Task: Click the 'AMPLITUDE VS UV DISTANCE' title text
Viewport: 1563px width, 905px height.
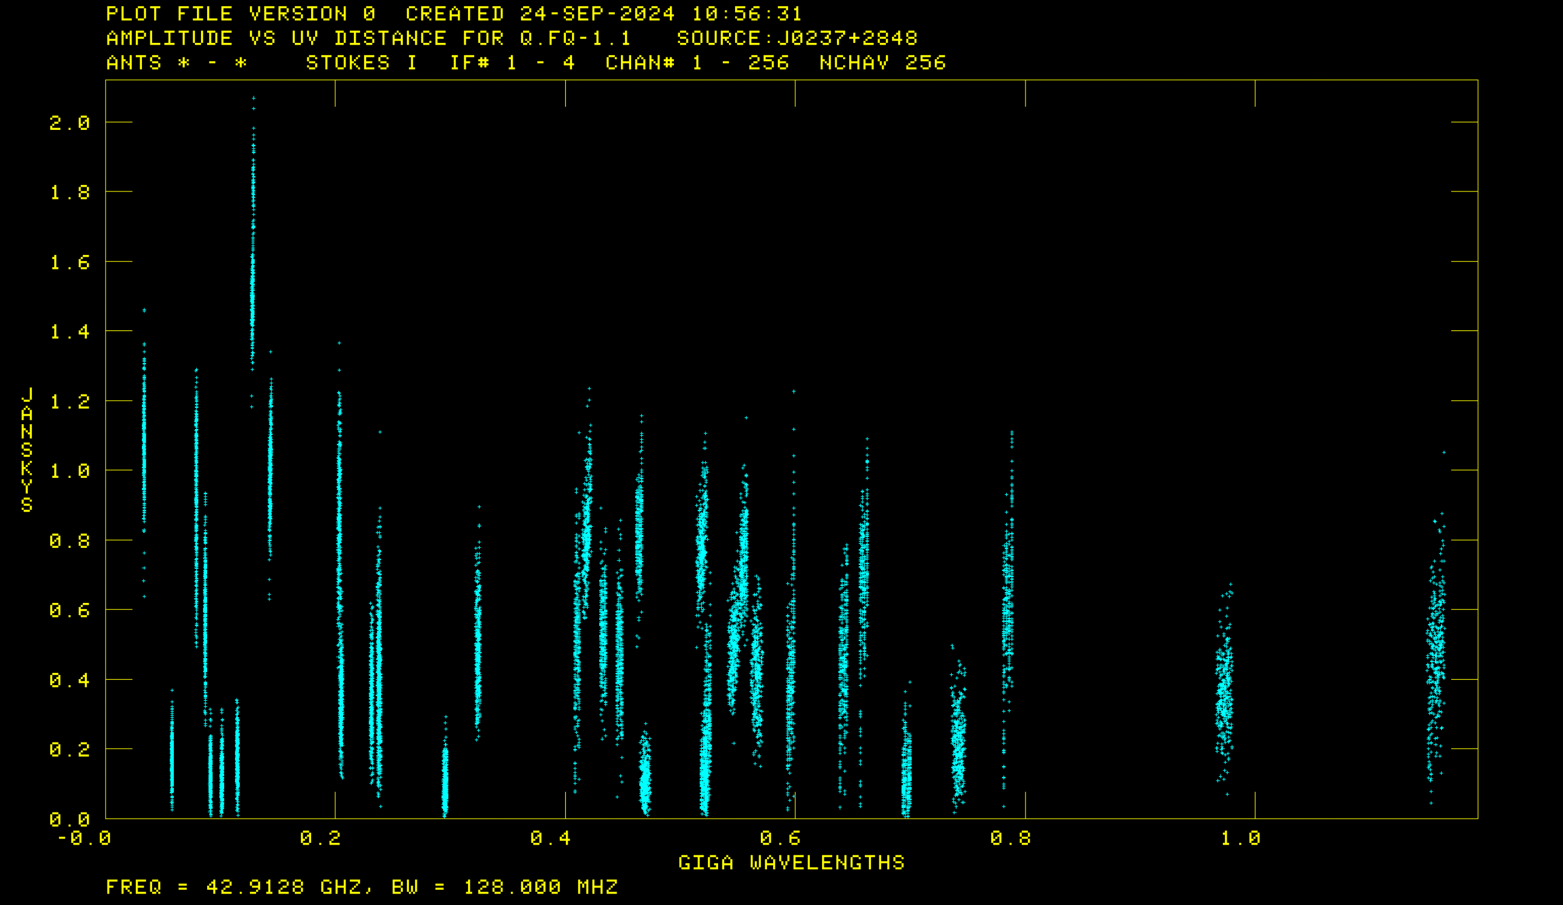Action: click(276, 39)
